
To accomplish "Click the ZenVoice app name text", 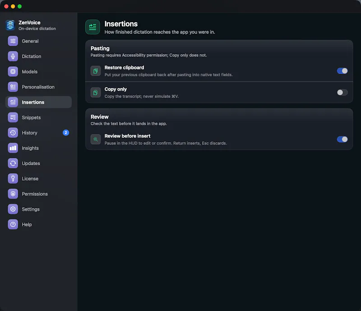I will click(29, 23).
